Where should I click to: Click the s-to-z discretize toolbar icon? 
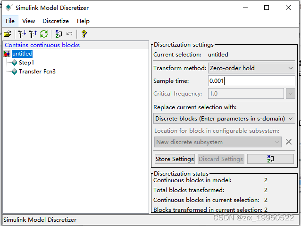(x=59, y=34)
